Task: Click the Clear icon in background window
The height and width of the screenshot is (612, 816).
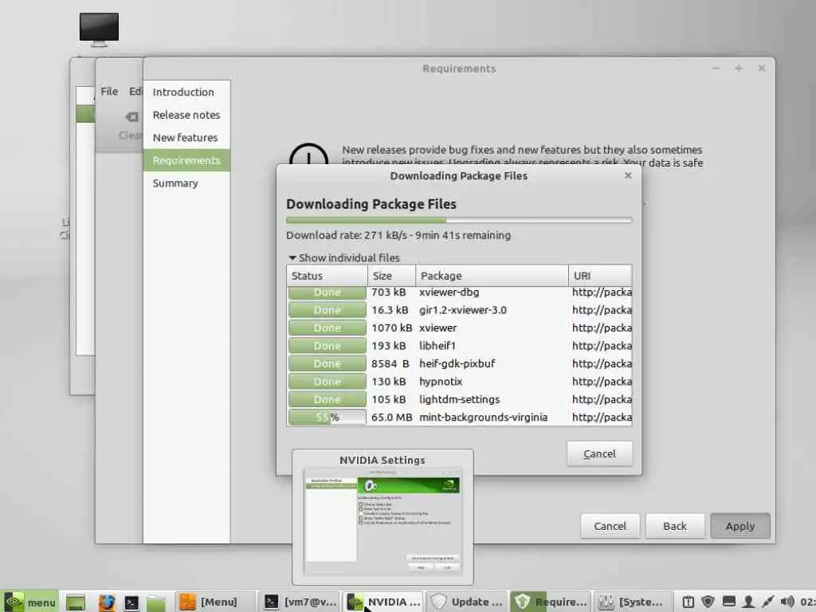Action: pyautogui.click(x=132, y=117)
